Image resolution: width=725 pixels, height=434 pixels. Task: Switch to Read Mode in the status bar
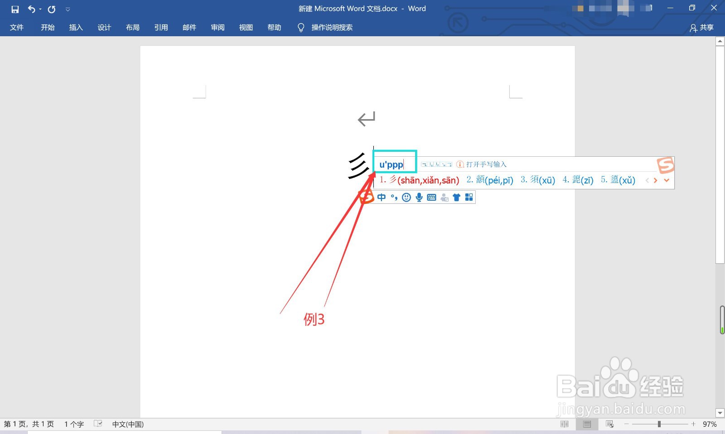coord(564,424)
